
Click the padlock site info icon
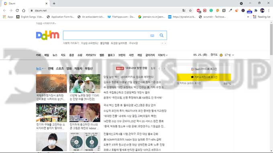tap(31, 10)
